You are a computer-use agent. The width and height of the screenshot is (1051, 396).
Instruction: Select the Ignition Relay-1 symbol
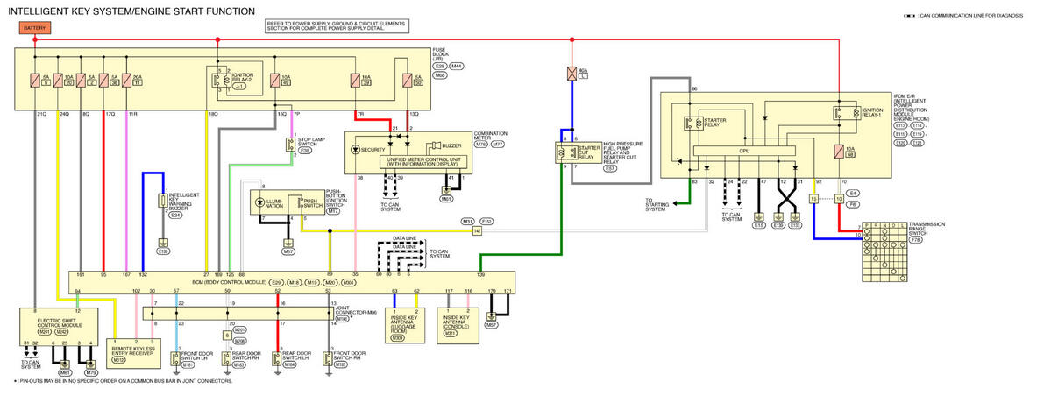pyautogui.click(x=839, y=112)
